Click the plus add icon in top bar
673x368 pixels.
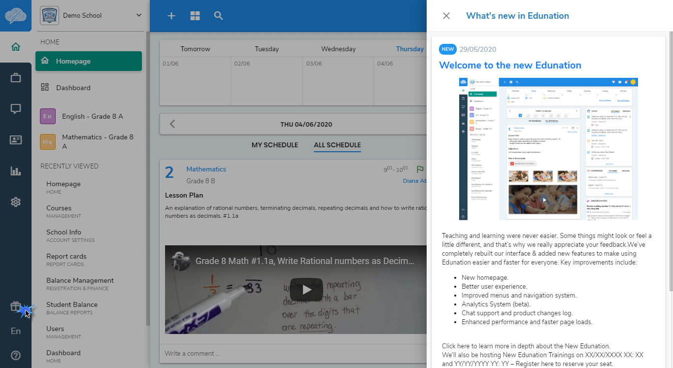pyautogui.click(x=171, y=16)
